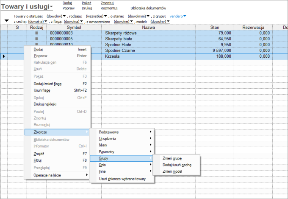This screenshot has height=199, width=288.
Task: Open the Urządzenia submenu
Action: pyautogui.click(x=122, y=139)
